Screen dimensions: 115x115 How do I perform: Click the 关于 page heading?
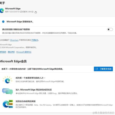[x=2, y=3]
